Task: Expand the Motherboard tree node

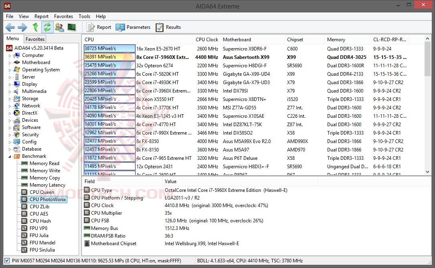Action: tap(10, 63)
